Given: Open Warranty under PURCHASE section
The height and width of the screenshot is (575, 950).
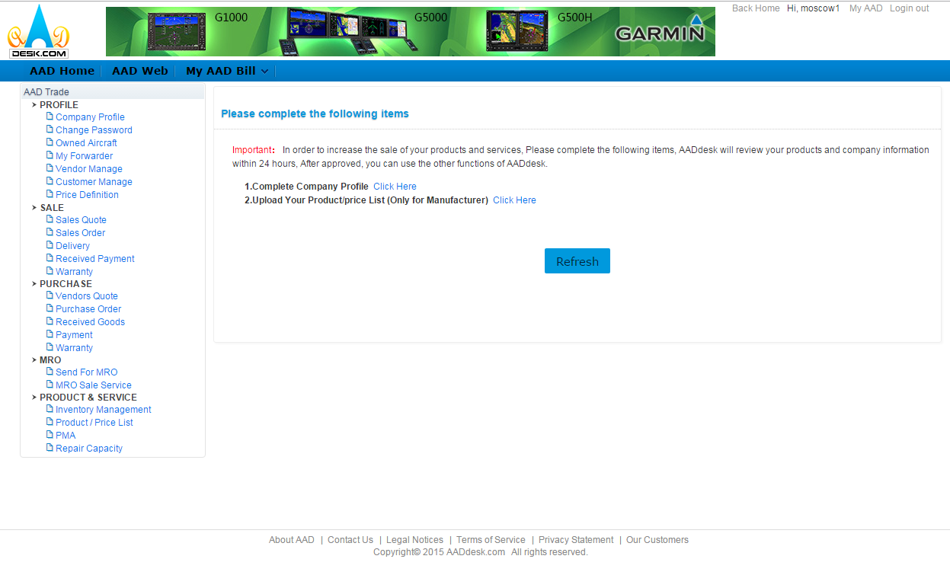Looking at the screenshot, I should 74,348.
